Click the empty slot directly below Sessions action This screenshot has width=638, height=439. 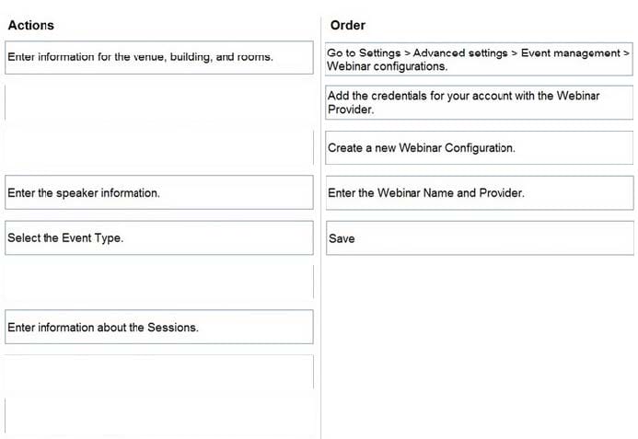(159, 372)
